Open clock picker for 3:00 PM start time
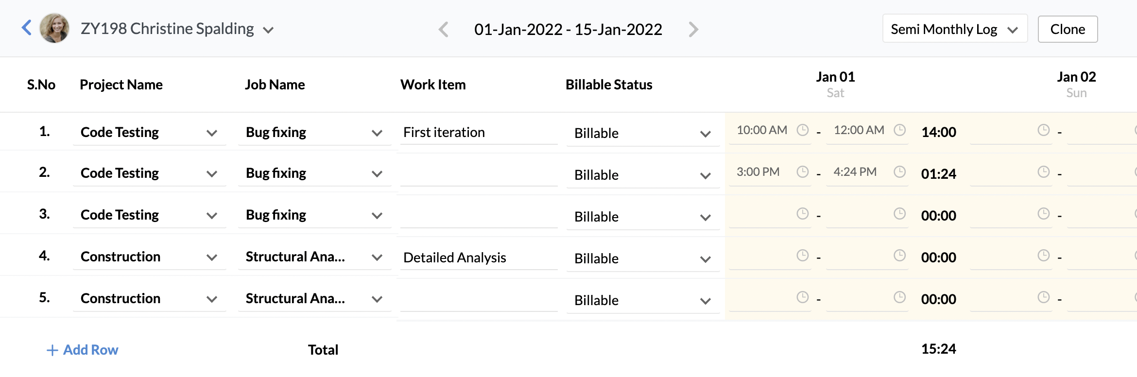The height and width of the screenshot is (377, 1137). pyautogui.click(x=803, y=172)
